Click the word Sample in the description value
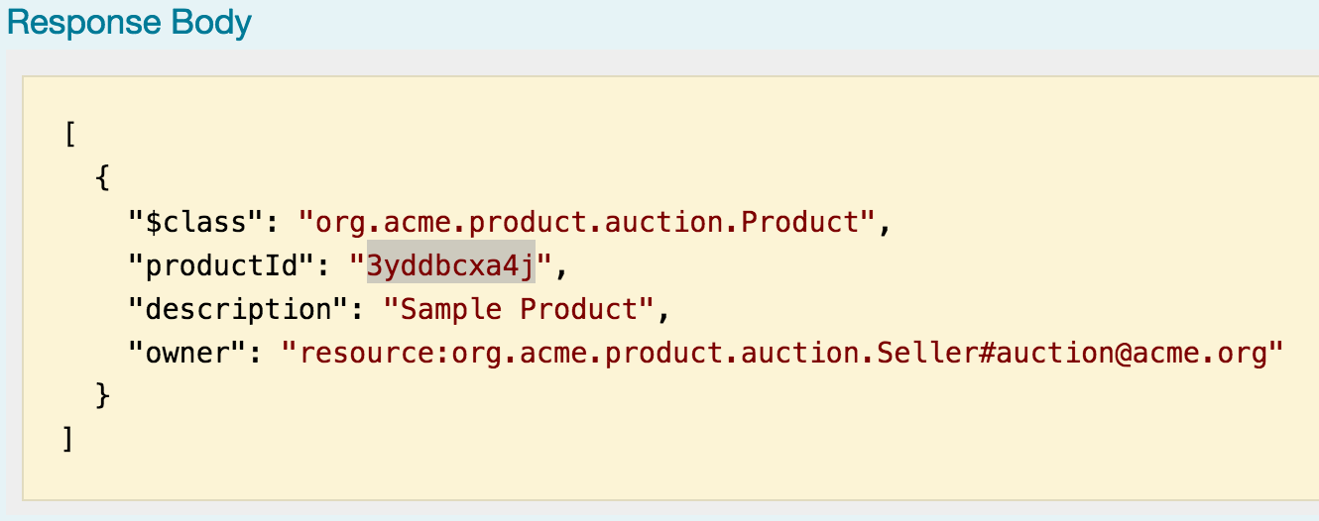Image resolution: width=1319 pixels, height=521 pixels. tap(449, 309)
